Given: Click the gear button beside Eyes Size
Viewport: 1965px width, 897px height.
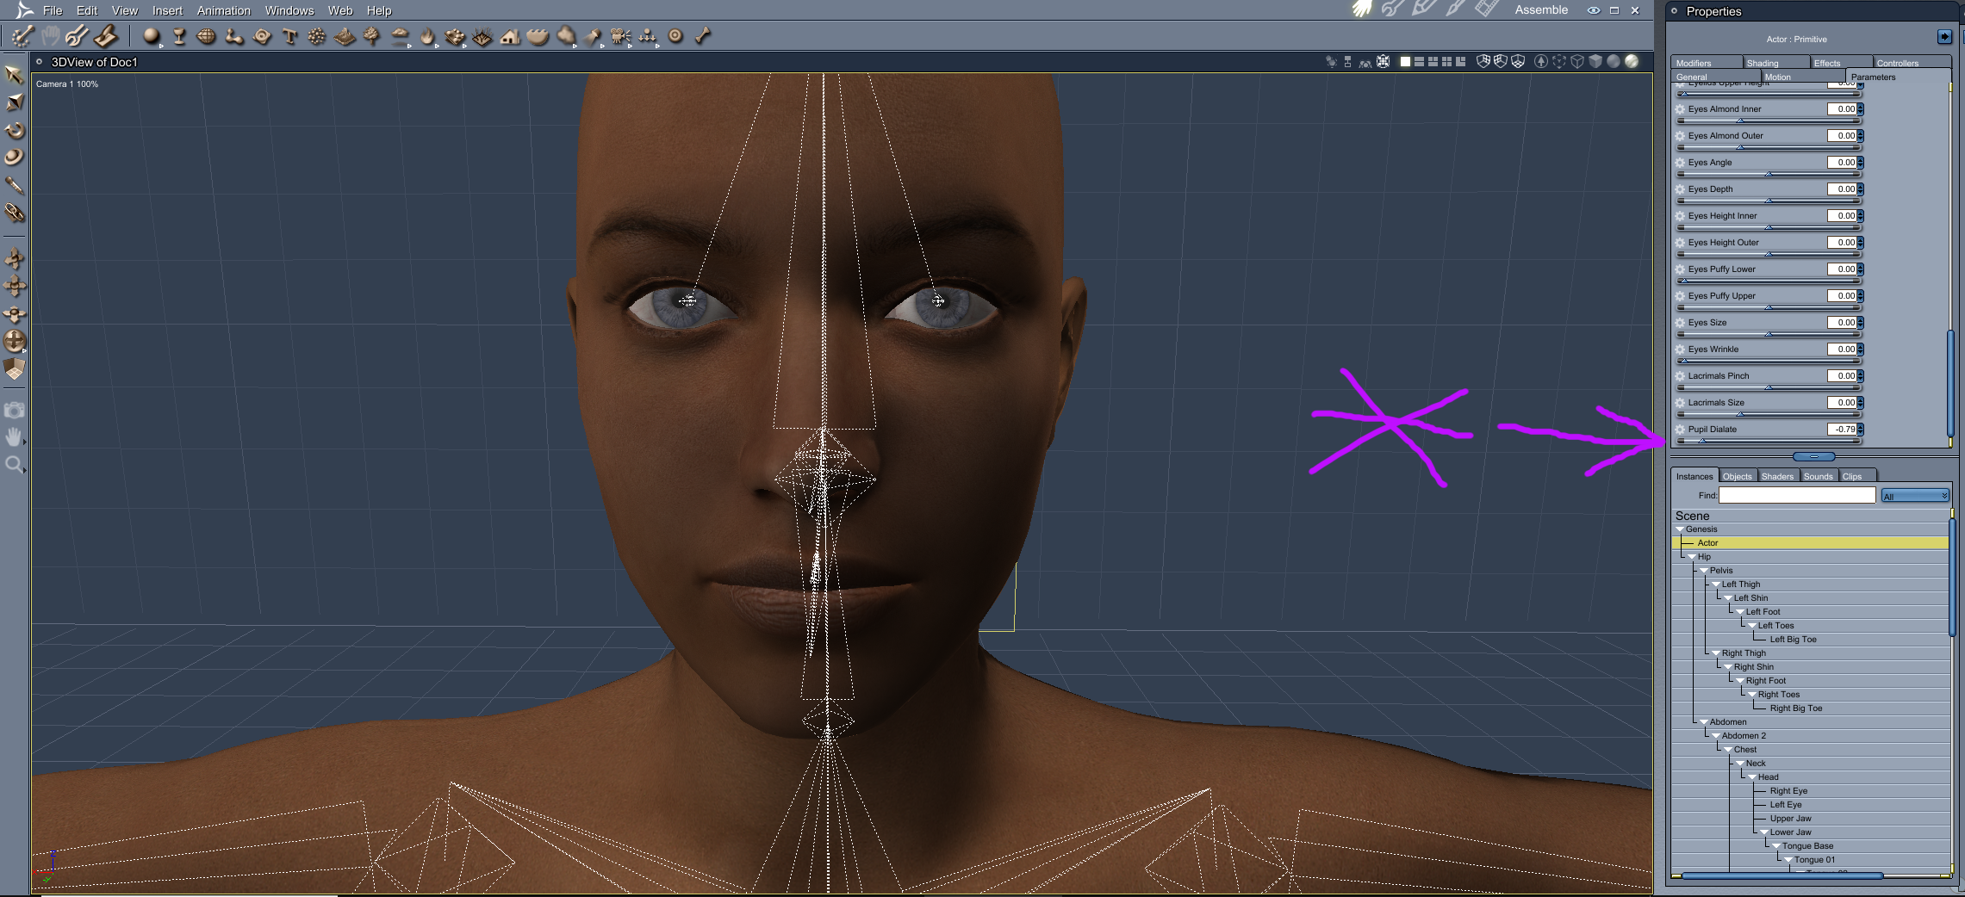Looking at the screenshot, I should pyautogui.click(x=1680, y=323).
